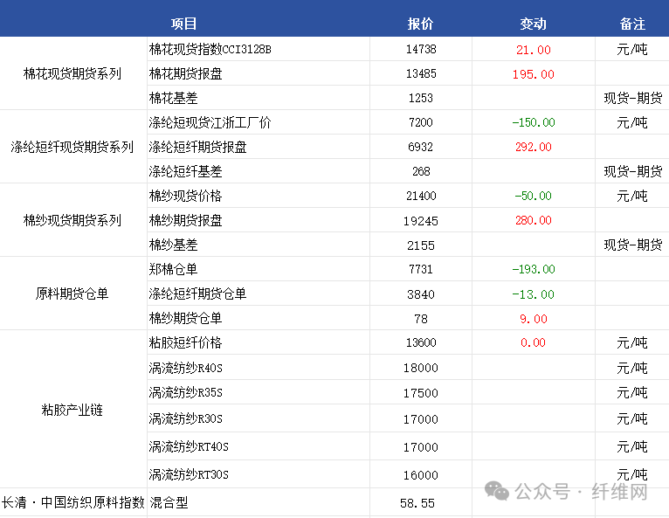Click the change value 0.00

(534, 342)
